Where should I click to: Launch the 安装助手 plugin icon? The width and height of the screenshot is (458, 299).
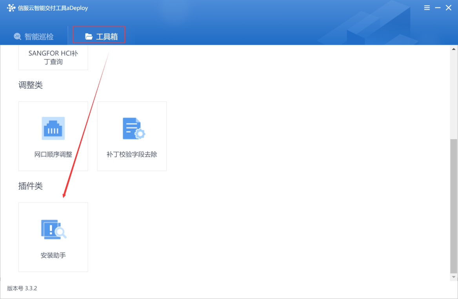[54, 230]
